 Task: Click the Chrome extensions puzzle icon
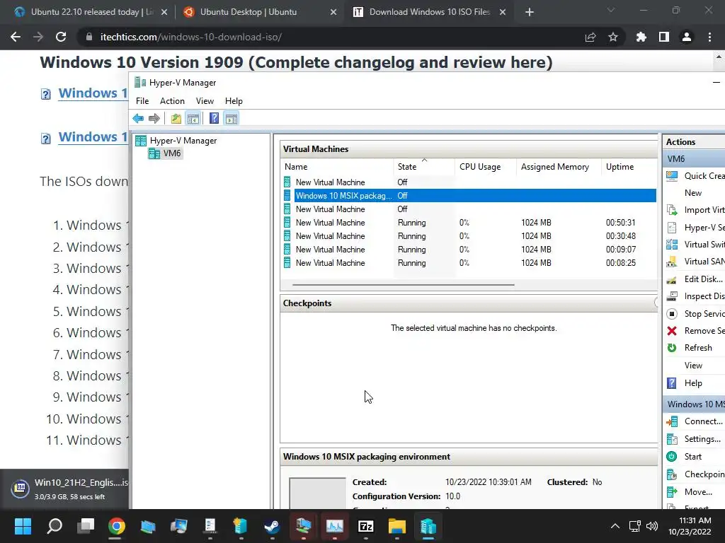[641, 37]
